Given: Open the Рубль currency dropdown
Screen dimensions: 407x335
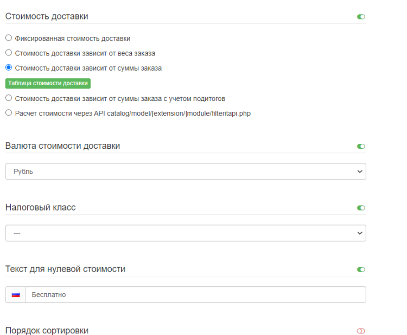Looking at the screenshot, I should click(x=186, y=172).
